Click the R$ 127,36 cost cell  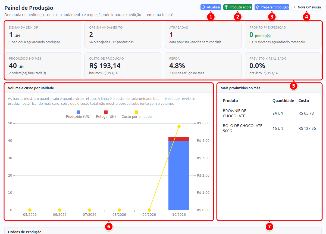coord(307,128)
